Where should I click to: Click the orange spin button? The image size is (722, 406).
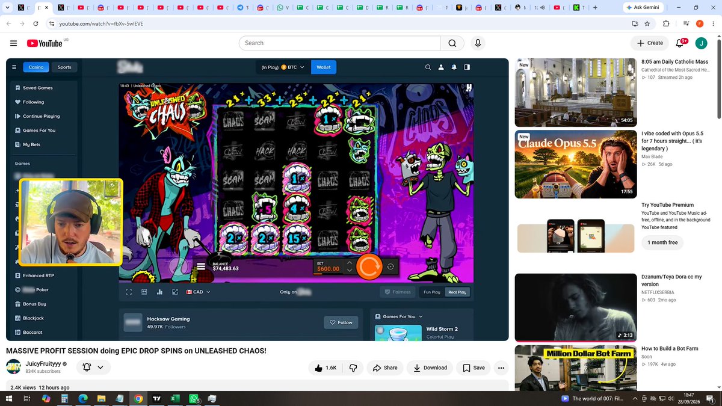[x=369, y=267]
